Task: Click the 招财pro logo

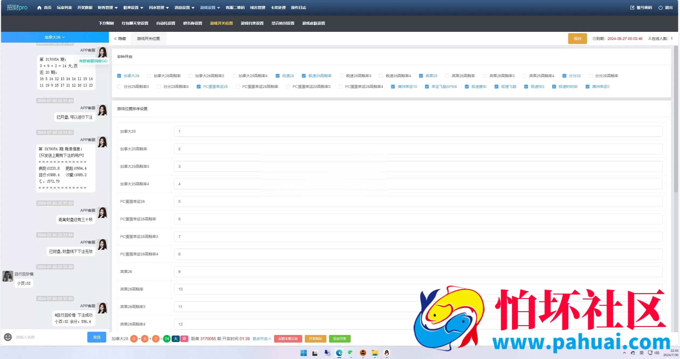Action: 17,8
